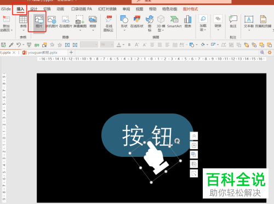Screen dimensions: 274x204
Task: Click the decrease font size icon
Action: pos(145,45)
